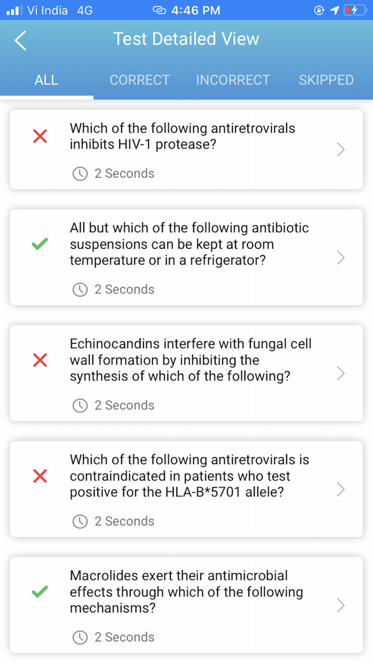Expand the antibiotic suspensions question via its chevron
This screenshot has height=664, width=373.
click(340, 258)
